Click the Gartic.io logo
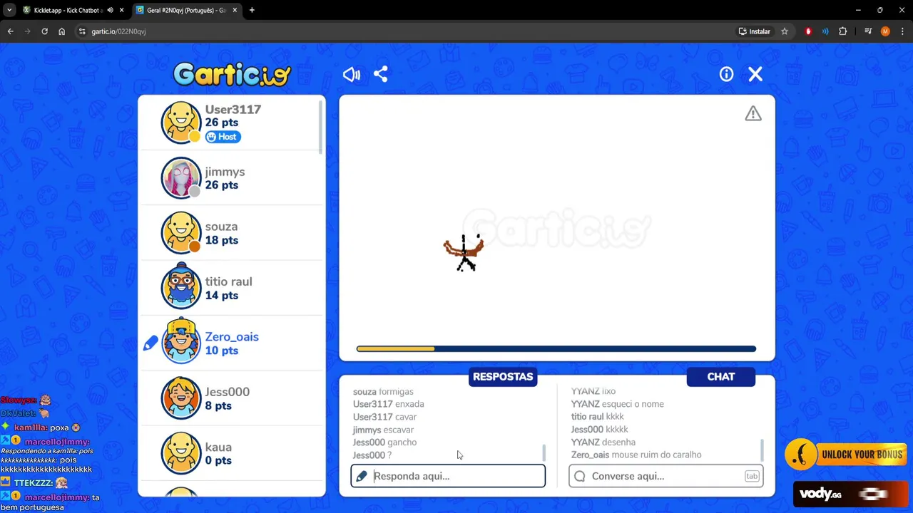Viewport: 913px width, 513px height. pyautogui.click(x=232, y=74)
